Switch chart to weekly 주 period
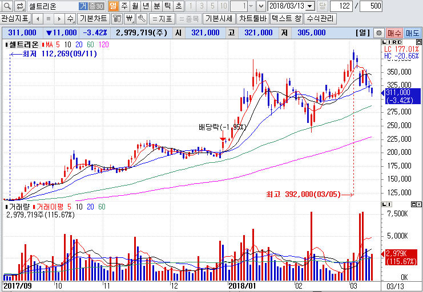 [x=124, y=6]
